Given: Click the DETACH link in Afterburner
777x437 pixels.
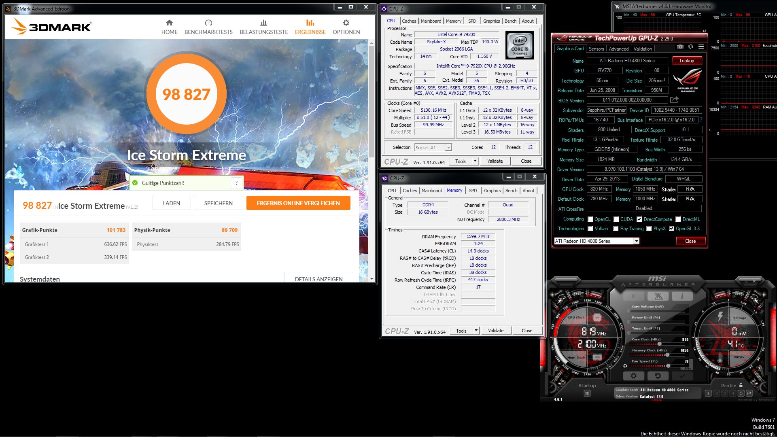Looking at the screenshot, I should [657, 400].
